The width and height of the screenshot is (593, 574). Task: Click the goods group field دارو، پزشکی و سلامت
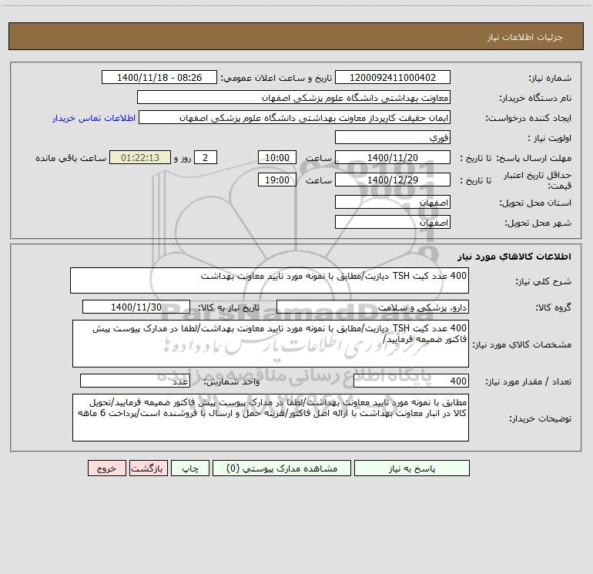(373, 307)
